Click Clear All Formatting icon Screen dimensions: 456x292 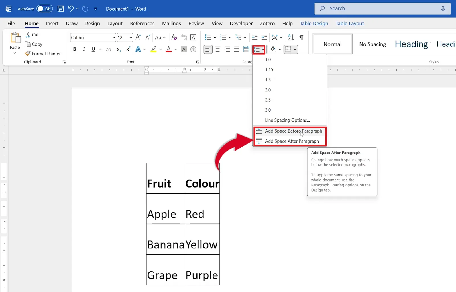(x=174, y=37)
